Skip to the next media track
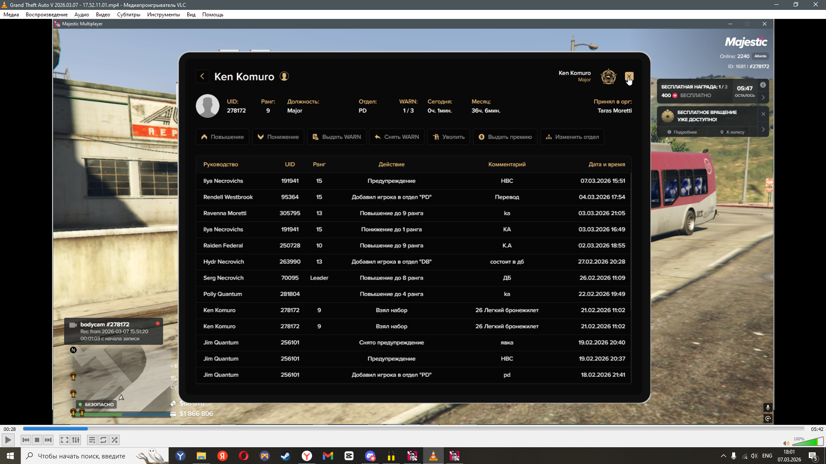826x464 pixels. [48, 440]
